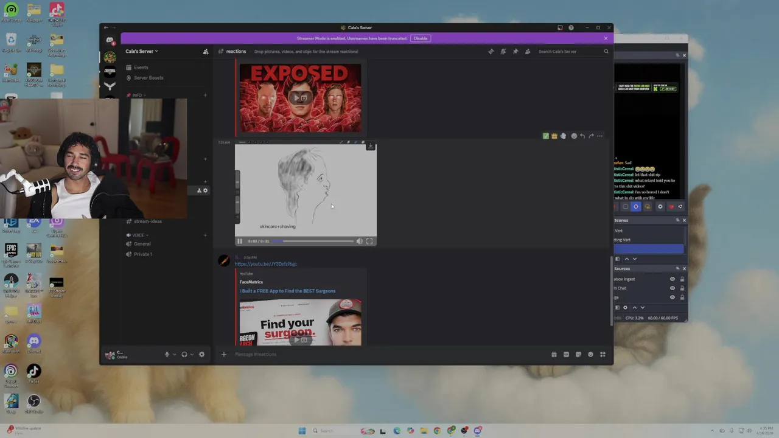Select the highlighted scene in OBS Scenes

pos(648,249)
